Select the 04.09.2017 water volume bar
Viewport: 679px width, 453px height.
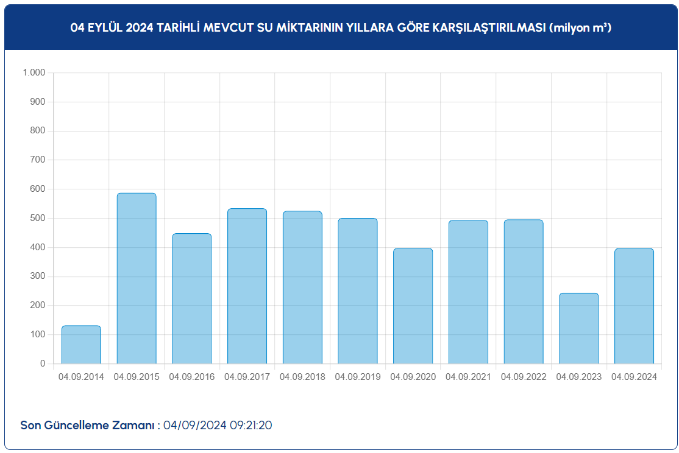(x=247, y=286)
